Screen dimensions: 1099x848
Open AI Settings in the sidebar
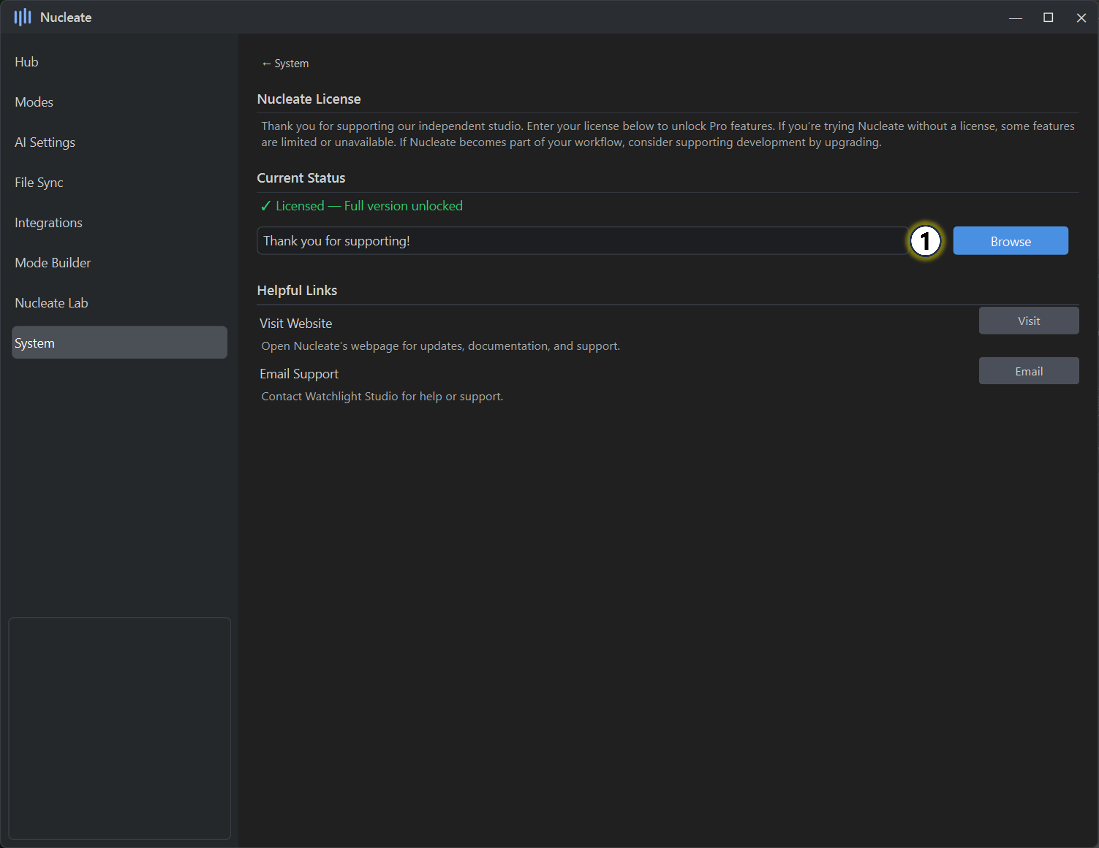45,142
